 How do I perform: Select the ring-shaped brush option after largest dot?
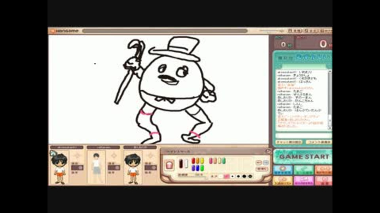pos(250,176)
